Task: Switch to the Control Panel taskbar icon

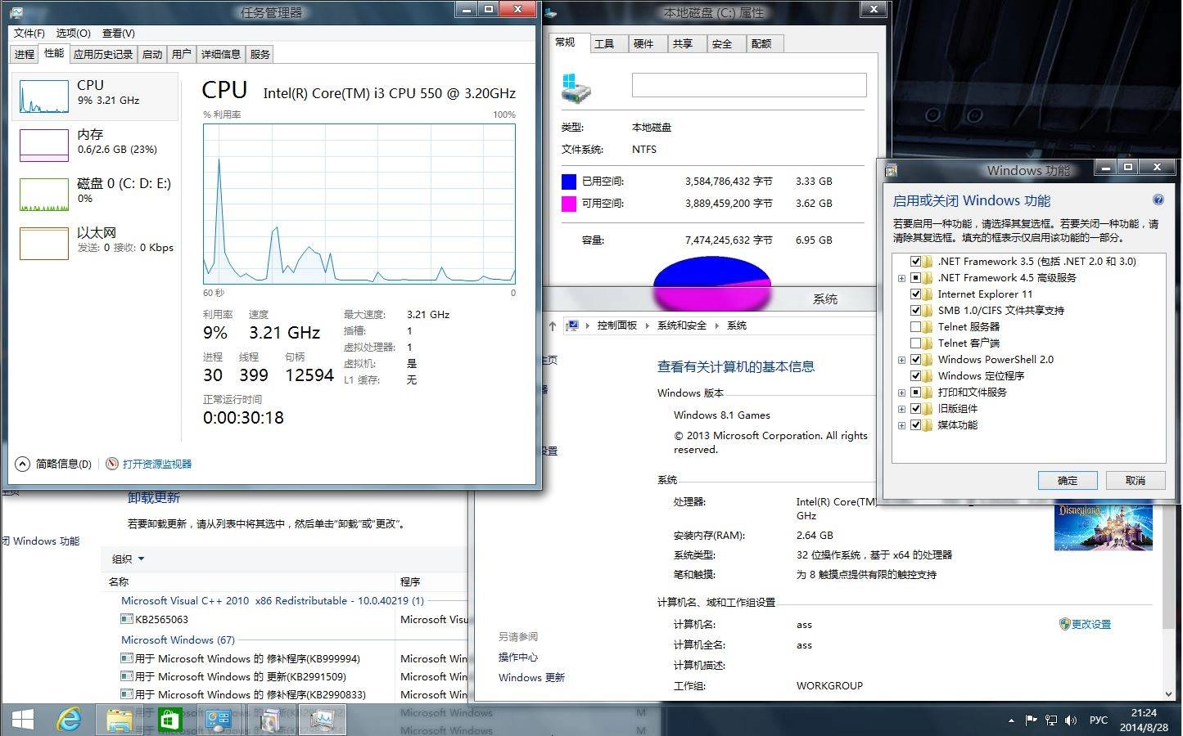Action: (x=219, y=720)
